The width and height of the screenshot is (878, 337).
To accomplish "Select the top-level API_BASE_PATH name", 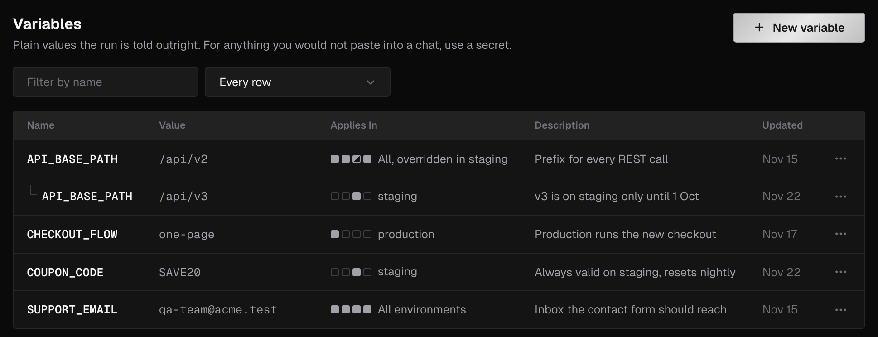I will [x=72, y=159].
